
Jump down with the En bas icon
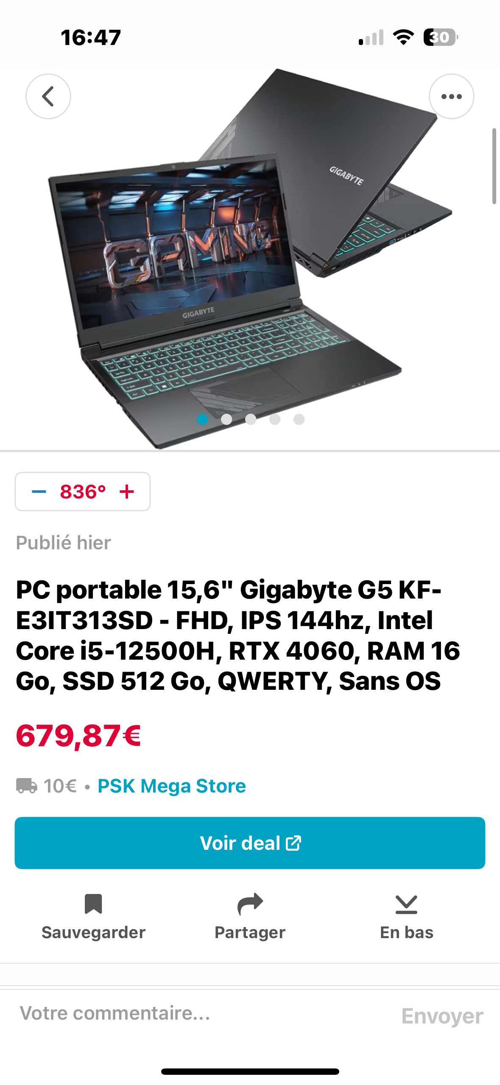tap(406, 904)
